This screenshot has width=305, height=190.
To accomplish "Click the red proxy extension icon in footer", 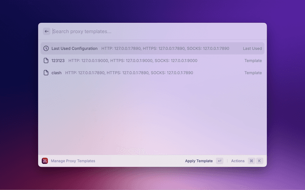I will click(45, 161).
